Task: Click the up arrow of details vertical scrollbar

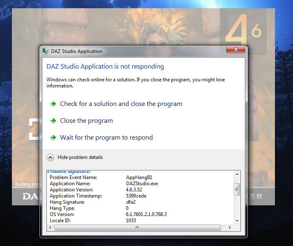Action: click(x=237, y=174)
